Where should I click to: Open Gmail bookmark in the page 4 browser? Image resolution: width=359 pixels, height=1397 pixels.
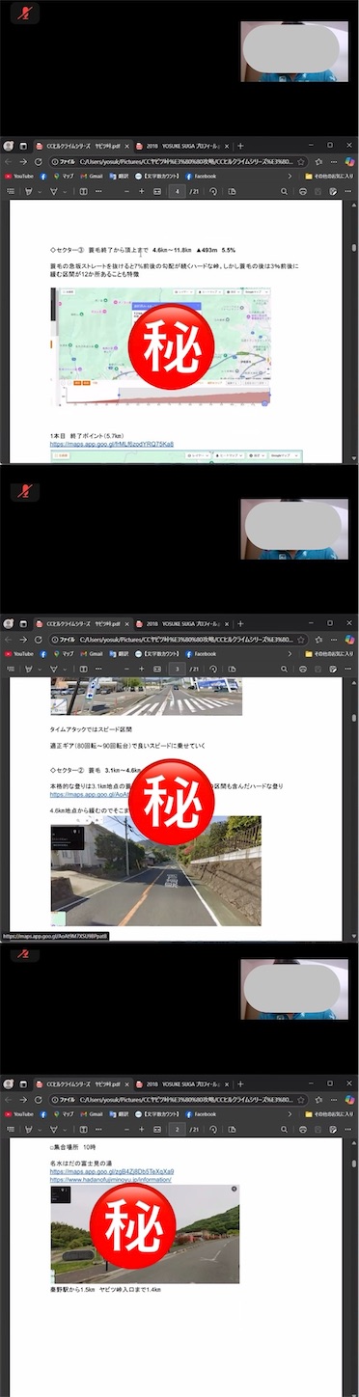(x=93, y=177)
